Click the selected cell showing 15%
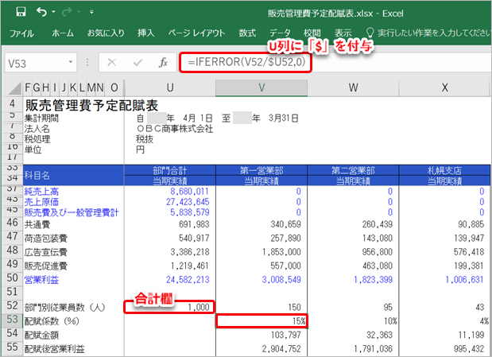This screenshot has width=492, height=357. pyautogui.click(x=261, y=321)
